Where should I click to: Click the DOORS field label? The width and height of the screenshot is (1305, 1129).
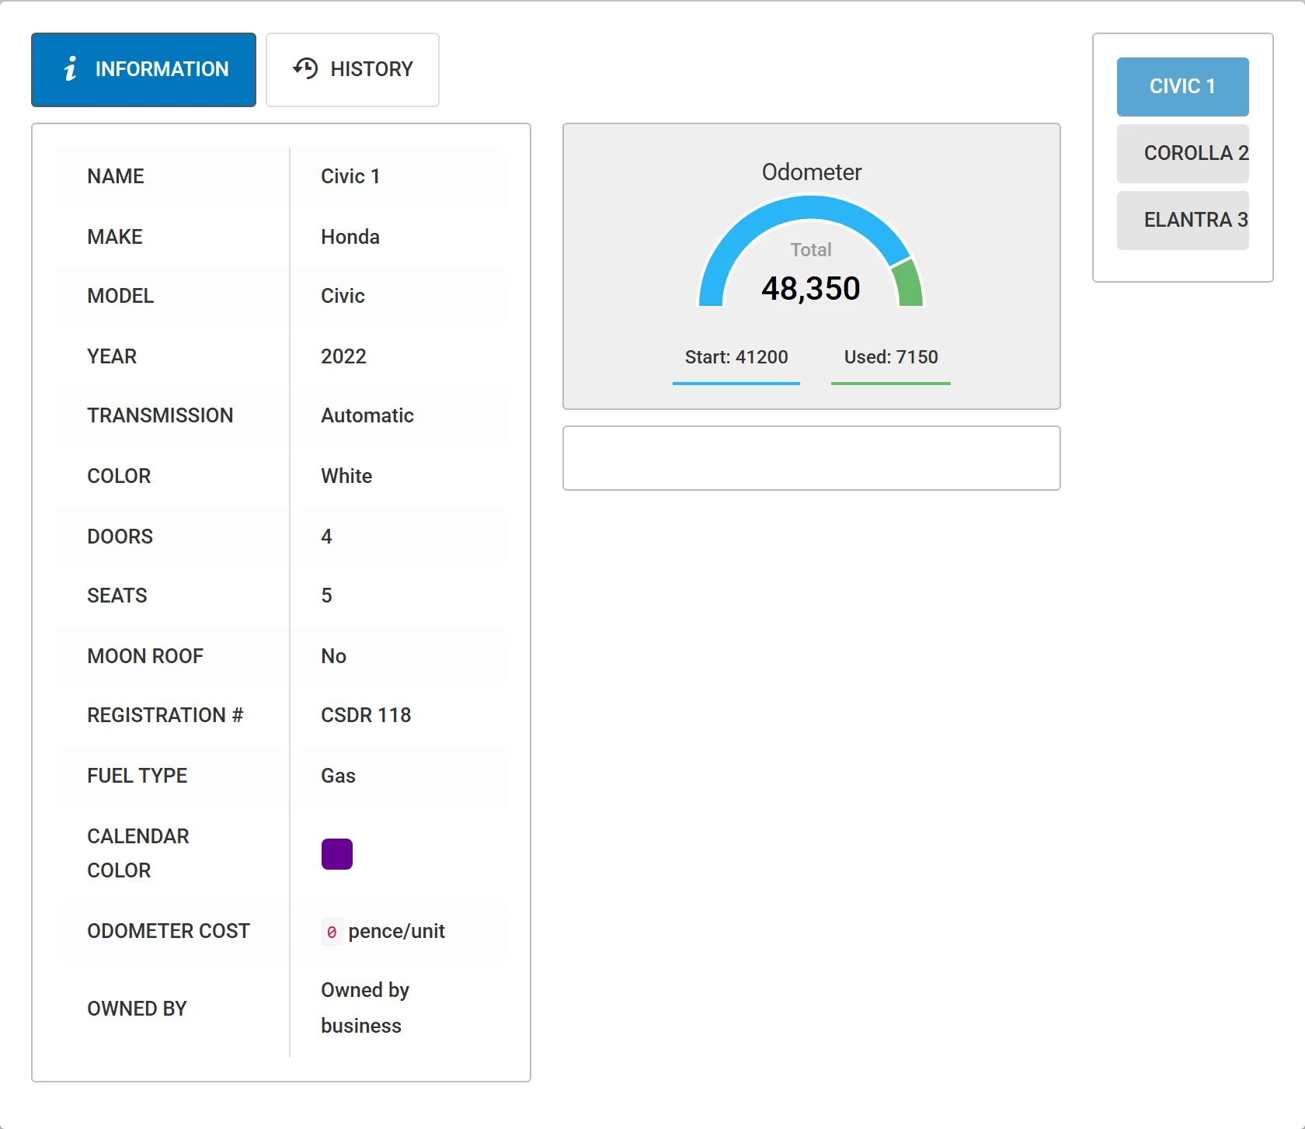pos(120,537)
